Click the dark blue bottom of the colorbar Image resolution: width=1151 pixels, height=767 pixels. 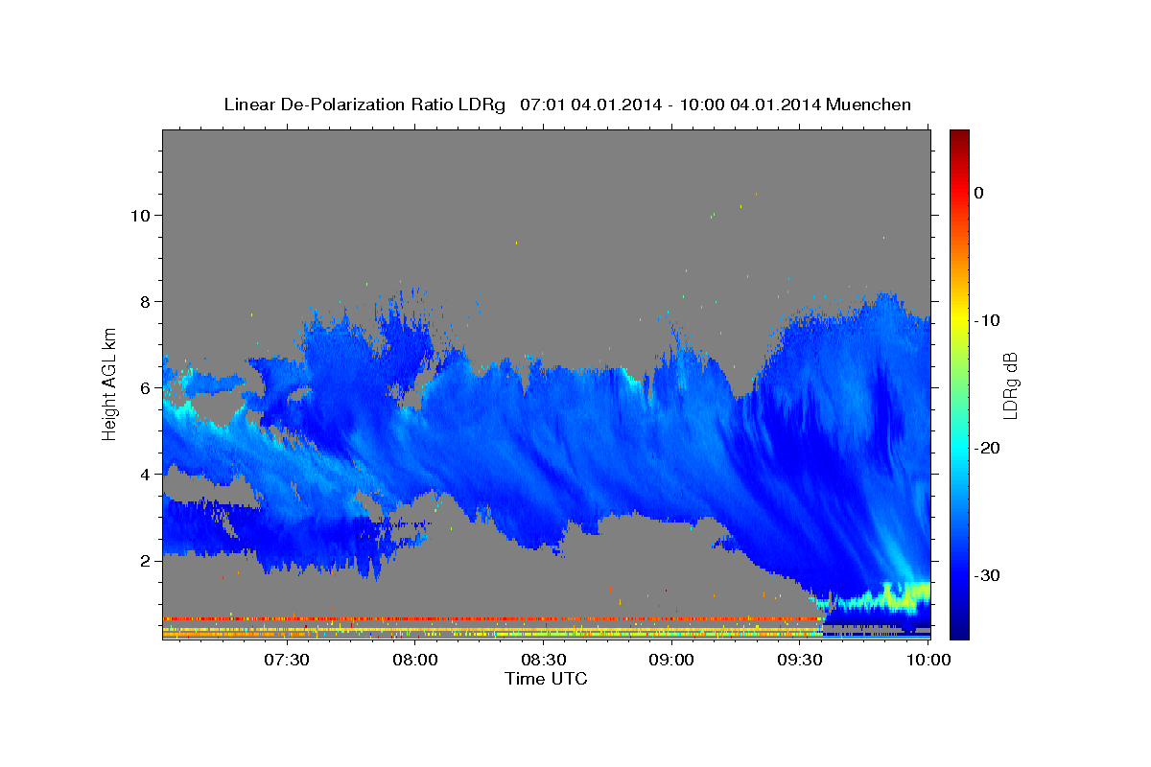pos(959,628)
